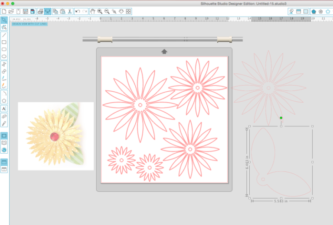Screen dimensions: 333x225
Task: Send design to Silhouette cutter
Action: click(48, 11)
